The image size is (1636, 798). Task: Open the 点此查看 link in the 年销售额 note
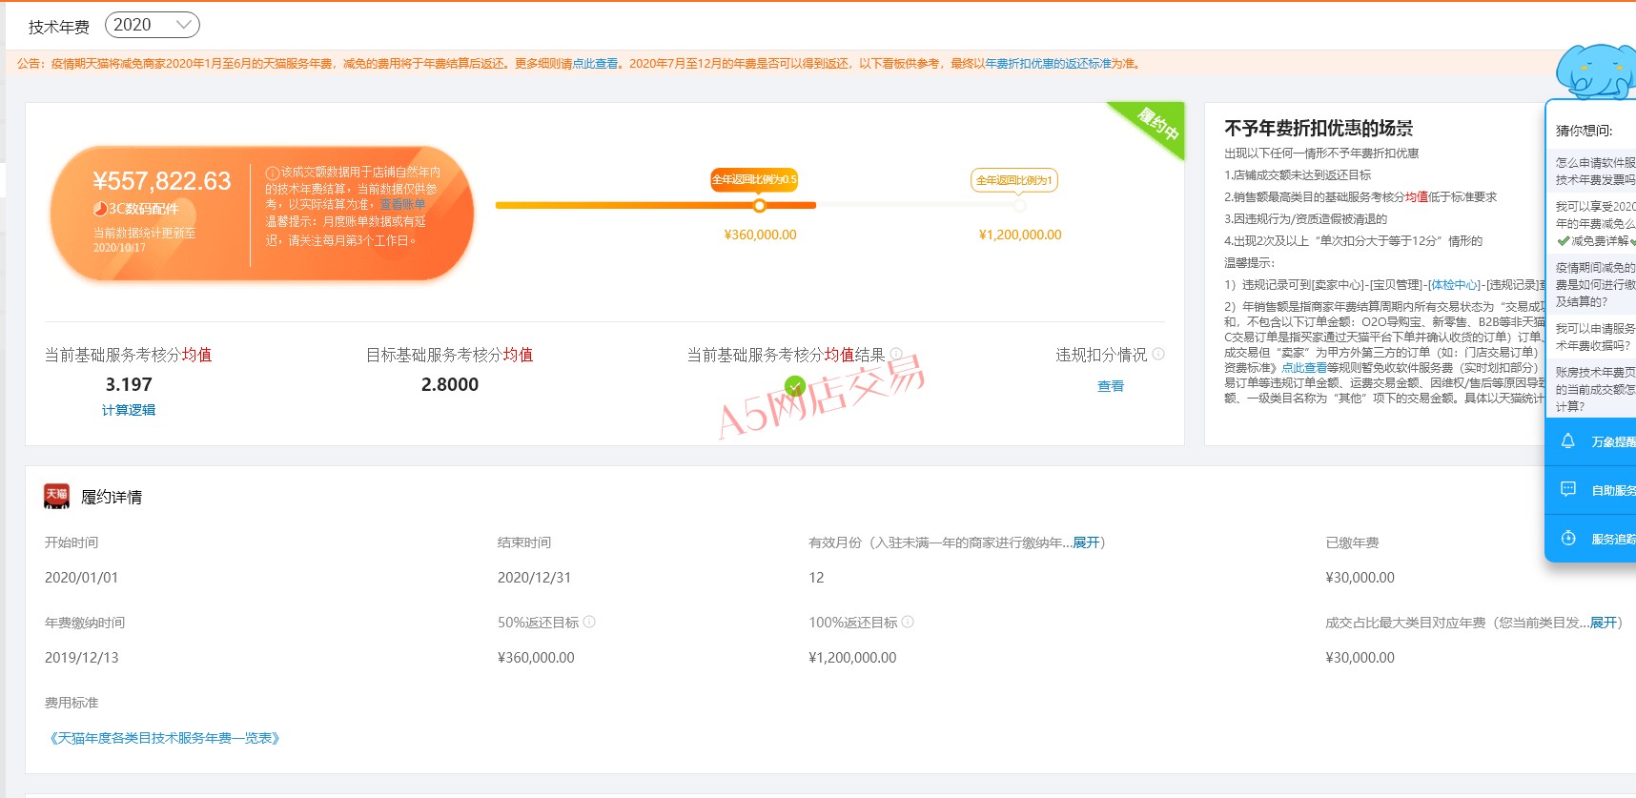tap(1304, 367)
